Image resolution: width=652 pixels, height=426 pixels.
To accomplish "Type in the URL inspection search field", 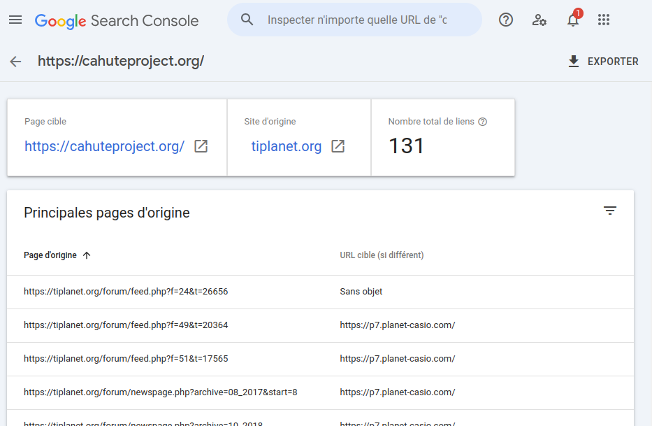I will click(356, 20).
